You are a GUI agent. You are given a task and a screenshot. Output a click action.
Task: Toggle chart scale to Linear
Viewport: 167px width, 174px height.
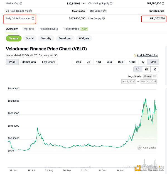pos(147,76)
